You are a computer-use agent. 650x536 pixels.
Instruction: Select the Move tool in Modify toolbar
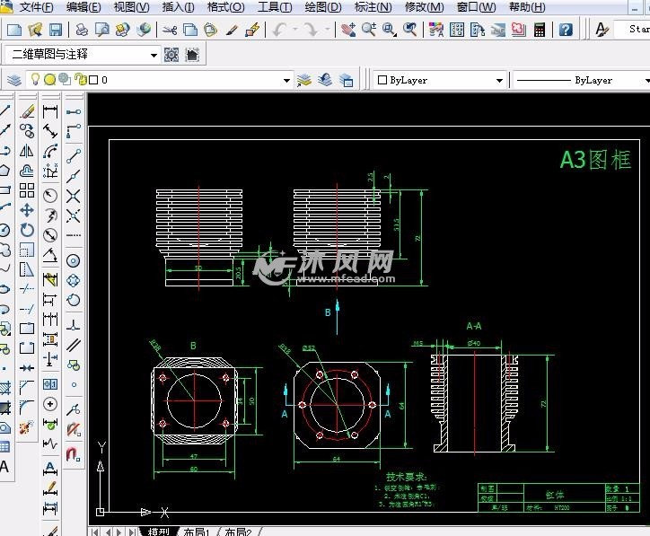27,210
